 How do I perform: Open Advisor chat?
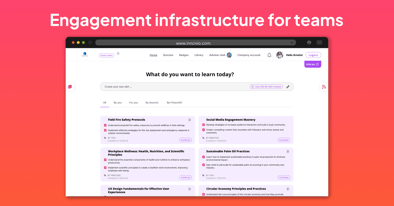point(217,55)
